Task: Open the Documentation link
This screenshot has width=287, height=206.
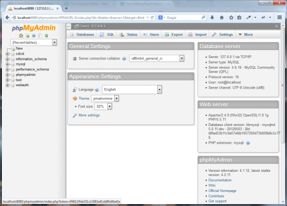Action: point(220,180)
